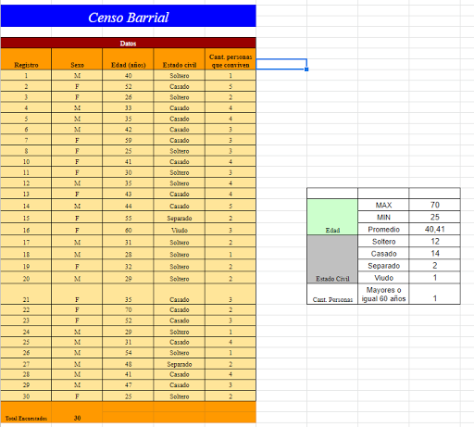This screenshot has height=427, width=474.
Task: Select age 70 in registro 22's row
Action: click(128, 309)
